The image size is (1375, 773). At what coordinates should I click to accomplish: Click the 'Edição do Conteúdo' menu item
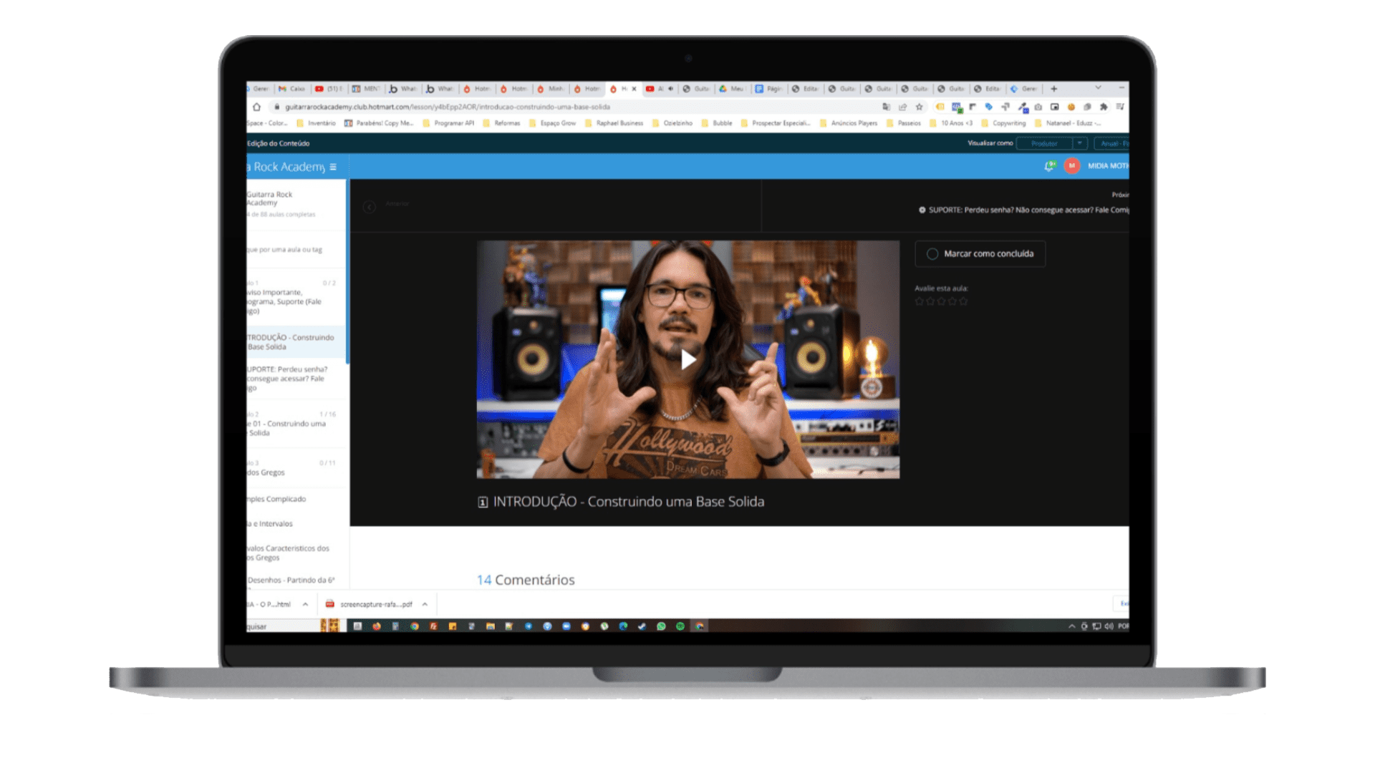click(x=276, y=142)
